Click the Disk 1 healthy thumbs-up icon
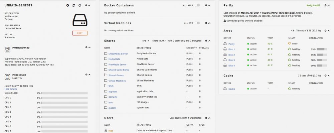The image size is (334, 133). coord(290,49)
